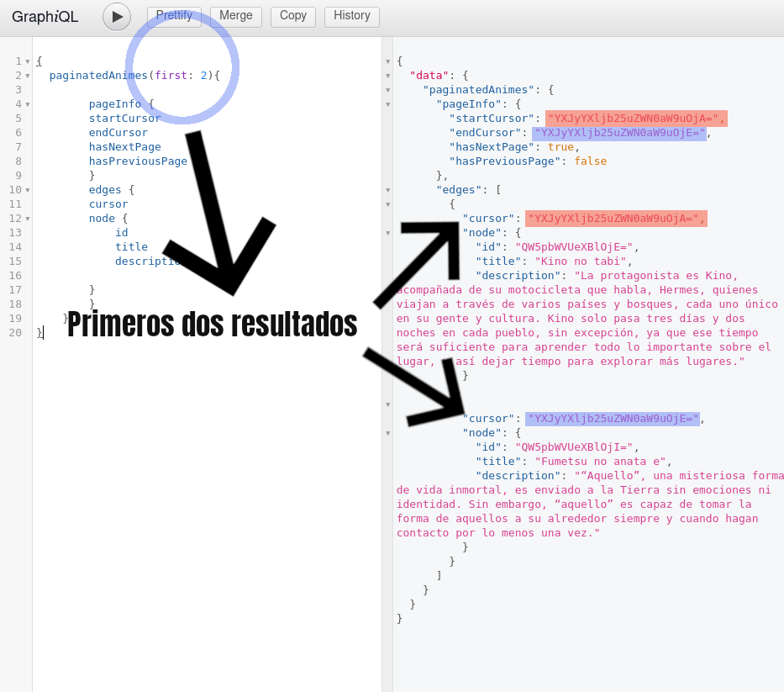Click the red highlighted startCursor value
Image resolution: width=784 pixels, height=692 pixels.
pyautogui.click(x=635, y=119)
